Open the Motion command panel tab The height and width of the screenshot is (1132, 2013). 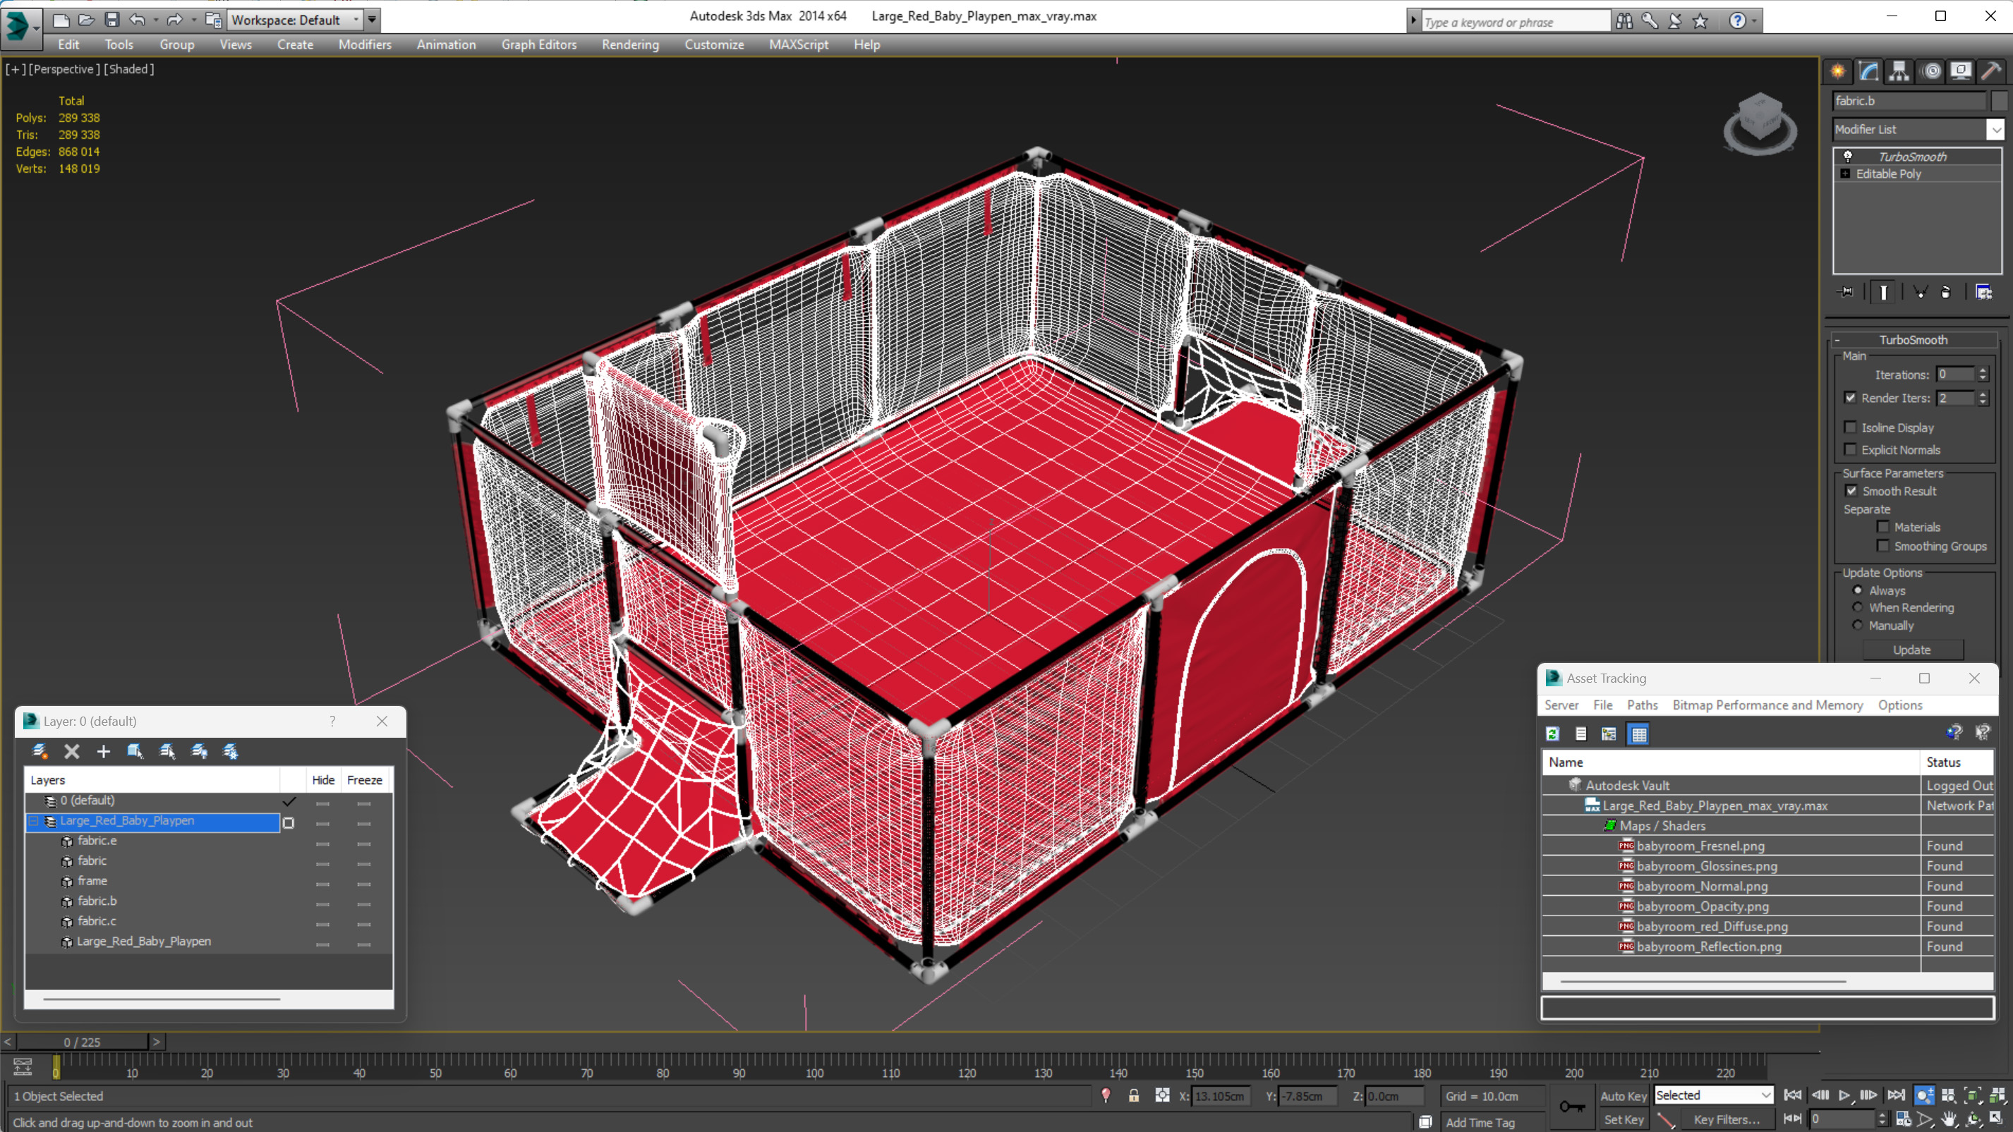point(1931,72)
